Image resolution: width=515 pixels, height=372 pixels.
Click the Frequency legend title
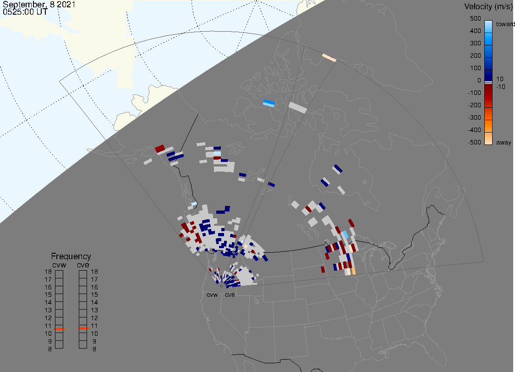click(x=71, y=256)
